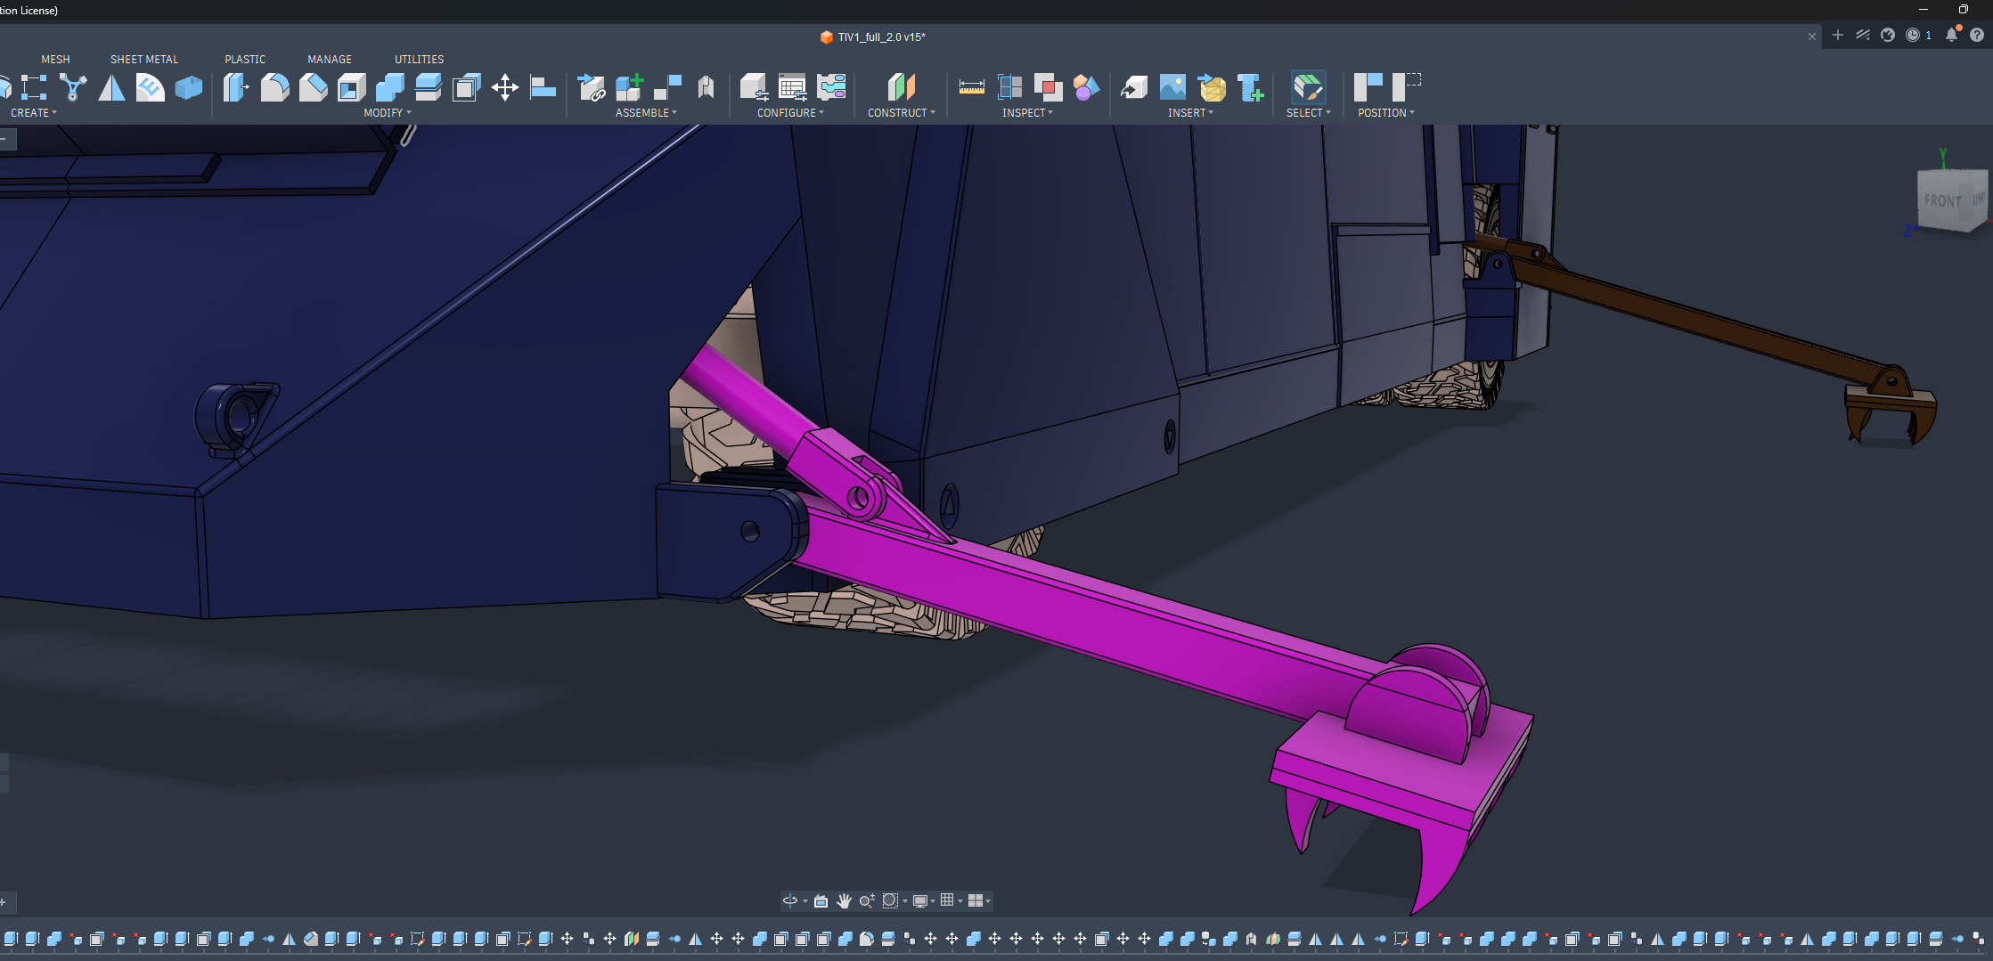
Task: Open the Press Pull tool
Action: tap(236, 87)
